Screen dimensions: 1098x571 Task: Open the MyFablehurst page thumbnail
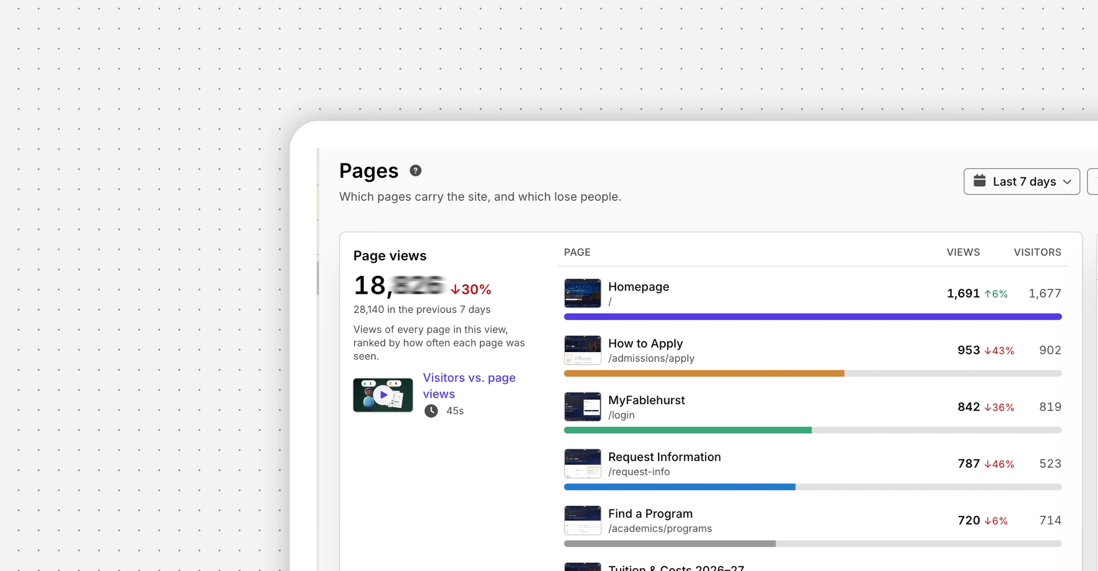[x=582, y=407]
